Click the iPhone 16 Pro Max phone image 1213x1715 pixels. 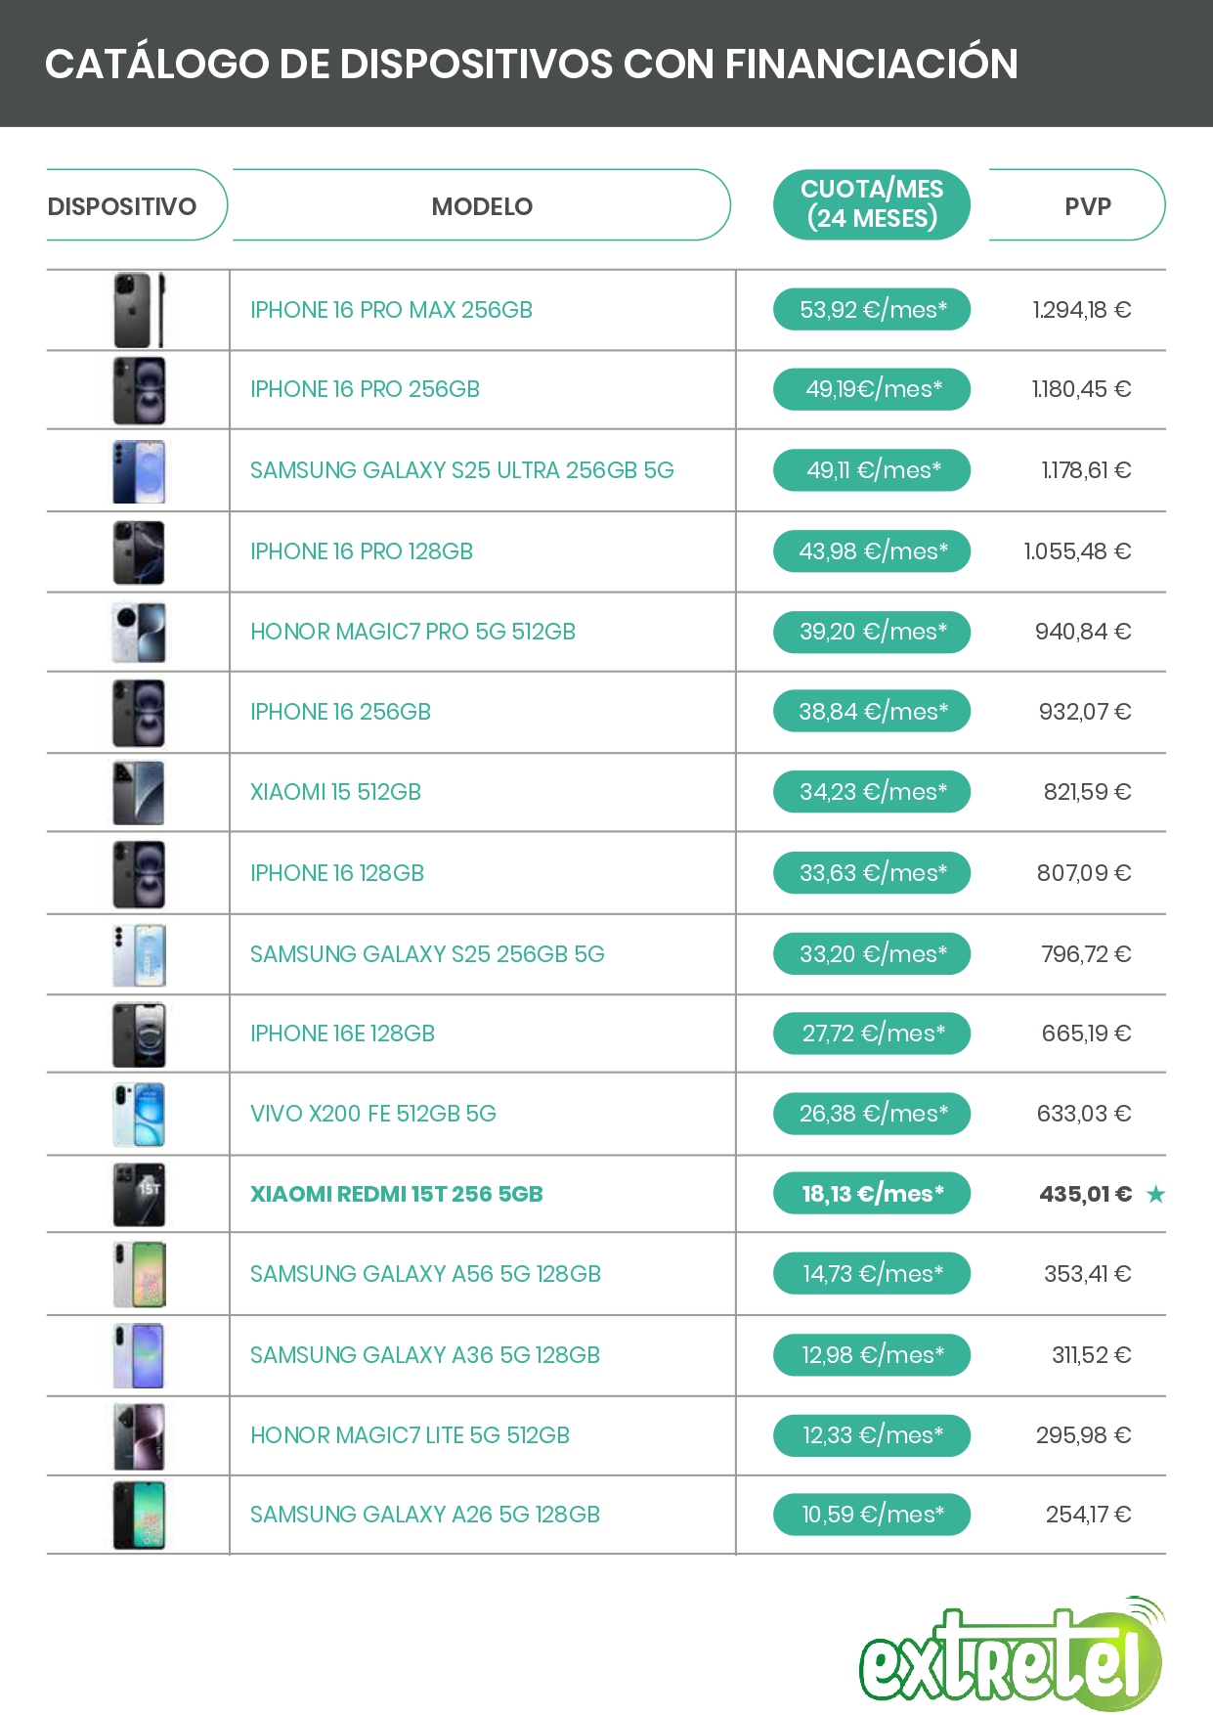click(139, 311)
